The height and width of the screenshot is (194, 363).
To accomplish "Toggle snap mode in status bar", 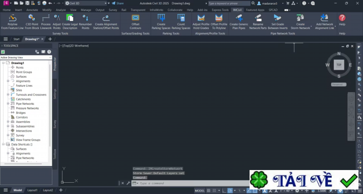I will click(x=214, y=190).
